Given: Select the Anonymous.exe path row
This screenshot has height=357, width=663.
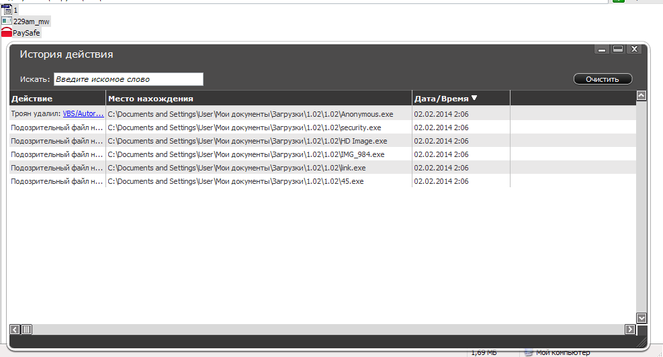Looking at the screenshot, I should click(x=251, y=114).
